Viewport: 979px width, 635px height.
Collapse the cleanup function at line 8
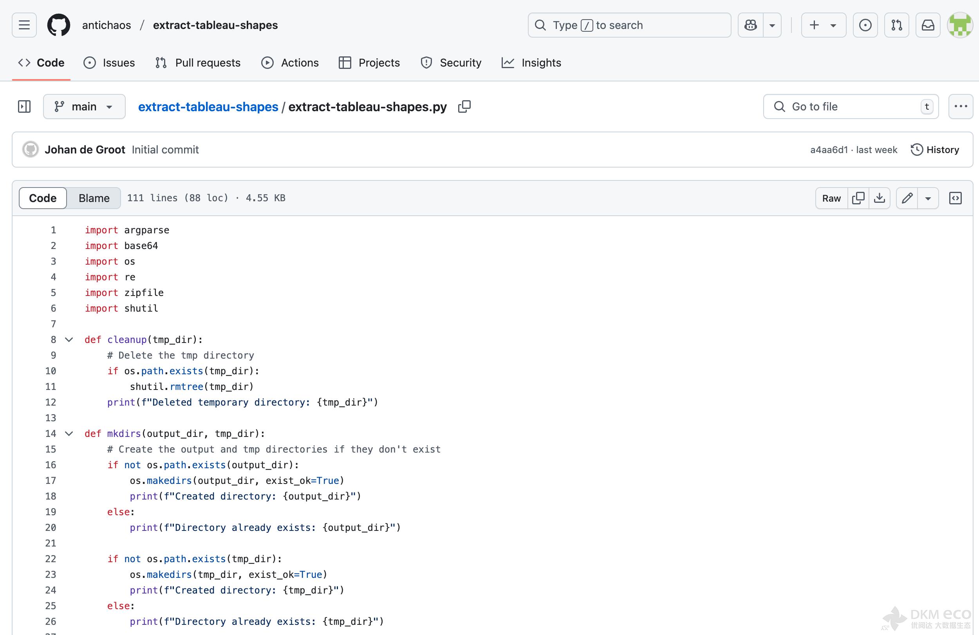pyautogui.click(x=69, y=340)
